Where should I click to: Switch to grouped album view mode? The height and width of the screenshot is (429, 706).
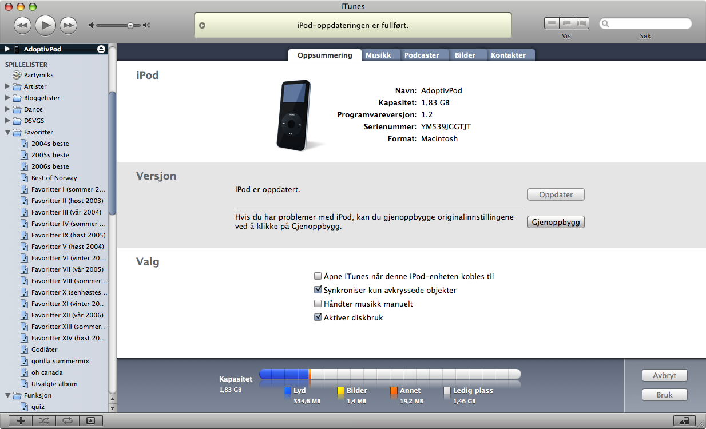click(566, 23)
